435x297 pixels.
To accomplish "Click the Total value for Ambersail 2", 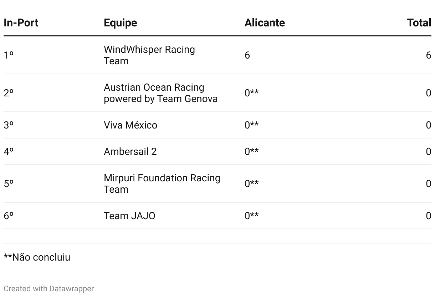I will coord(428,152).
